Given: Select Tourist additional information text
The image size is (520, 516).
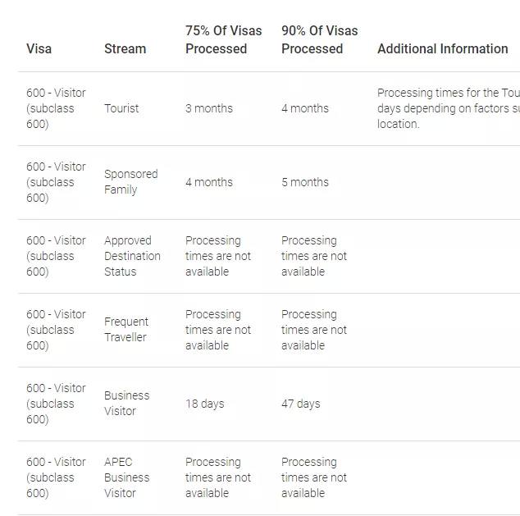Looking at the screenshot, I should 449,108.
